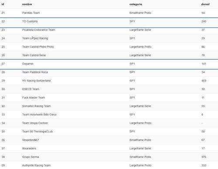The width and height of the screenshot is (218, 169).
Task: Select 'SP1' category in ESECE Team row
Action: tap(132, 89)
